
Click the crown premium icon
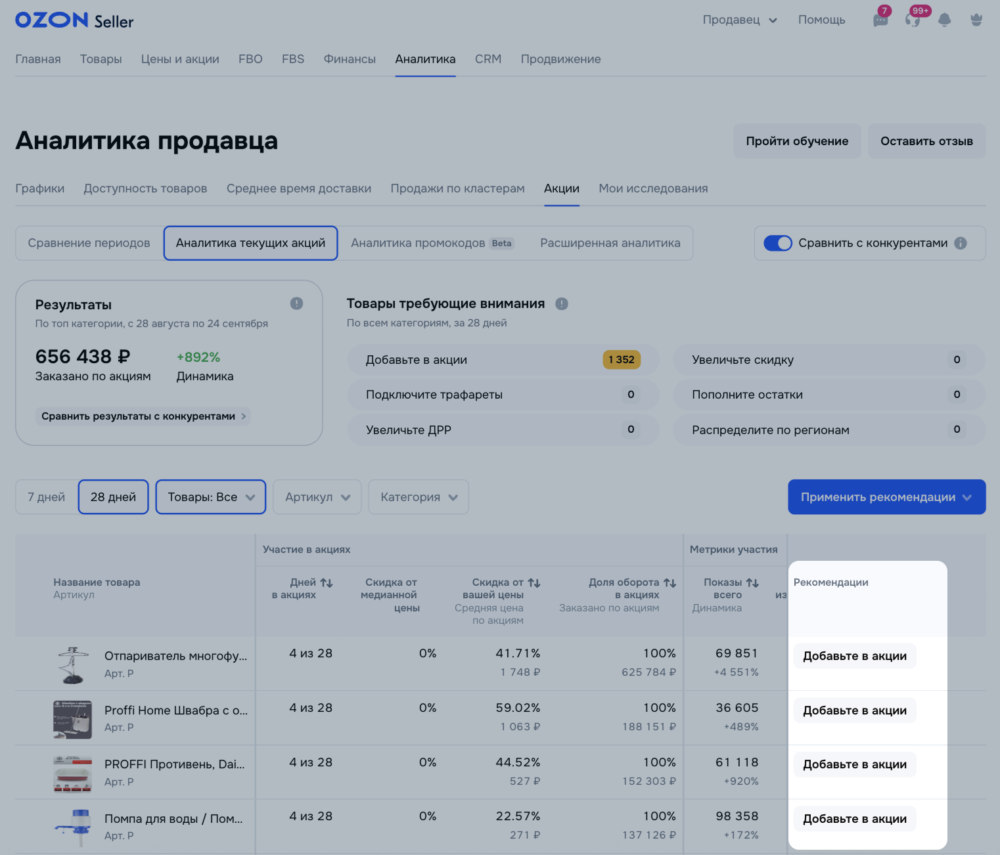(976, 20)
